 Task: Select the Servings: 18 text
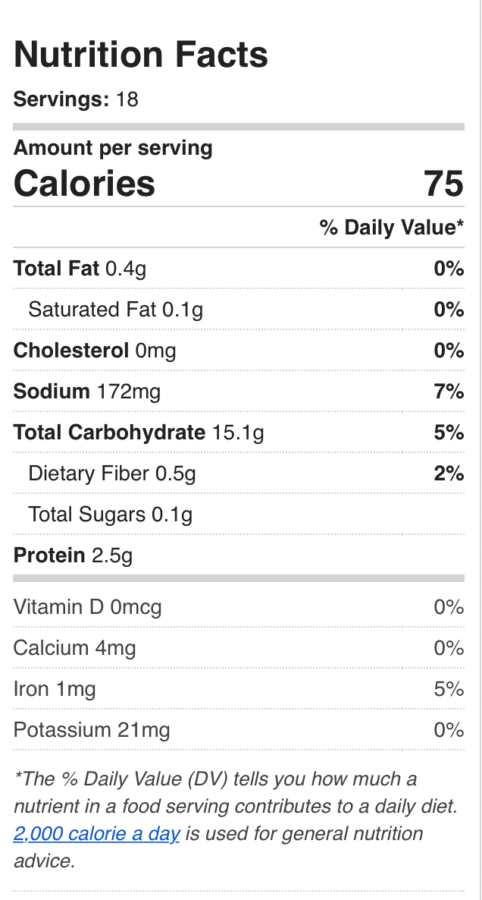[76, 99]
